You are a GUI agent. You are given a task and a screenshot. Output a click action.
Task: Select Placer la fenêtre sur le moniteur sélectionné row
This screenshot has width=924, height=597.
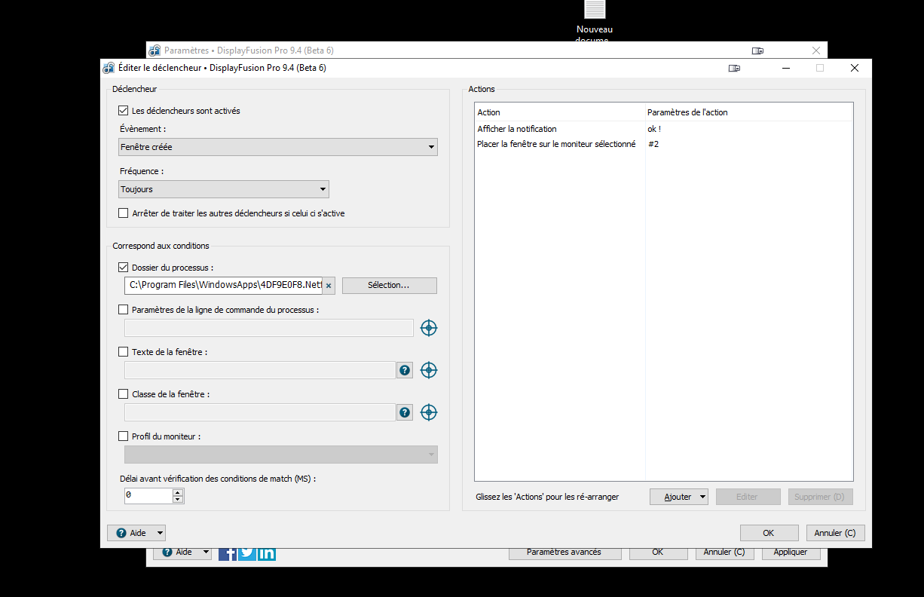664,144
